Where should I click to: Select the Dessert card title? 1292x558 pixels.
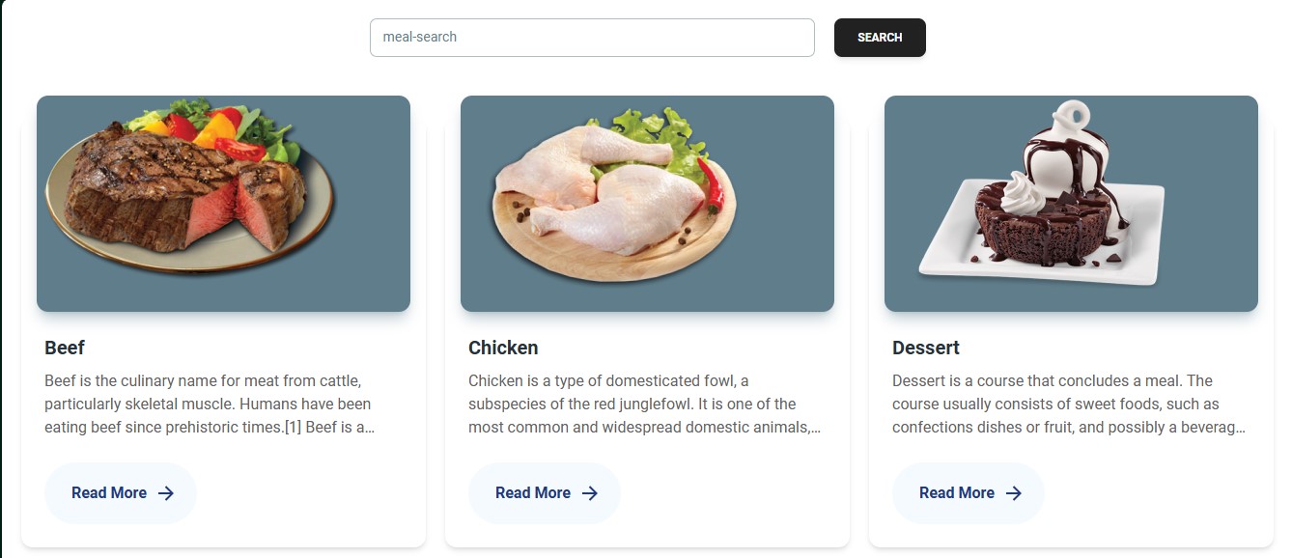click(x=926, y=348)
